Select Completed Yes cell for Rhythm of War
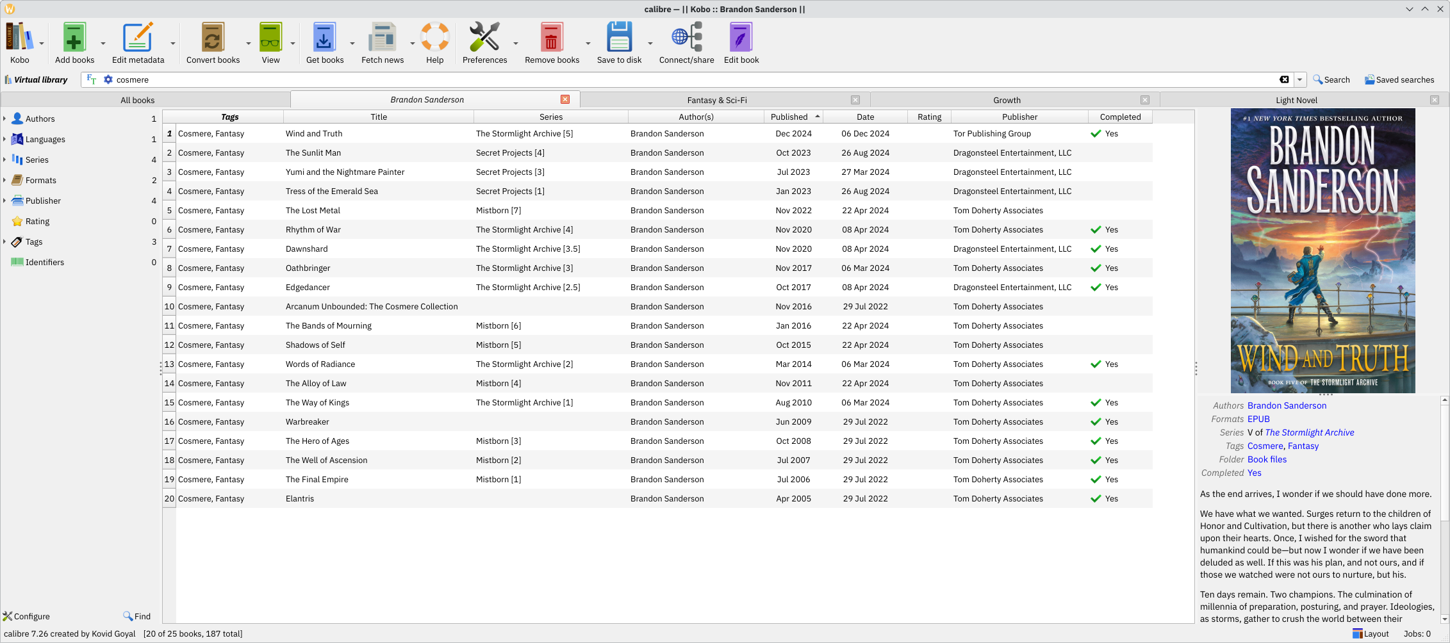The width and height of the screenshot is (1450, 643). [1120, 229]
